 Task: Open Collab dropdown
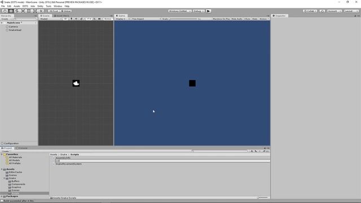pos(310,11)
